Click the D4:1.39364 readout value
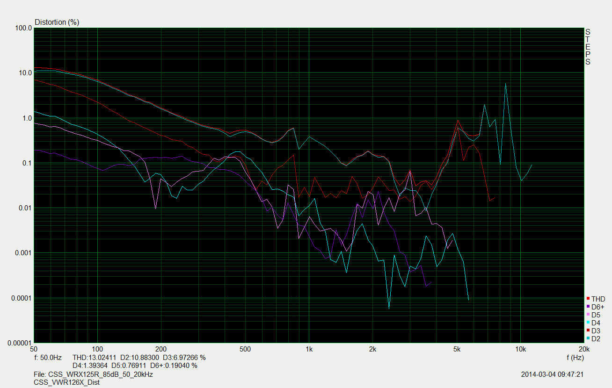Viewport: 612px width, 388px height. point(90,365)
